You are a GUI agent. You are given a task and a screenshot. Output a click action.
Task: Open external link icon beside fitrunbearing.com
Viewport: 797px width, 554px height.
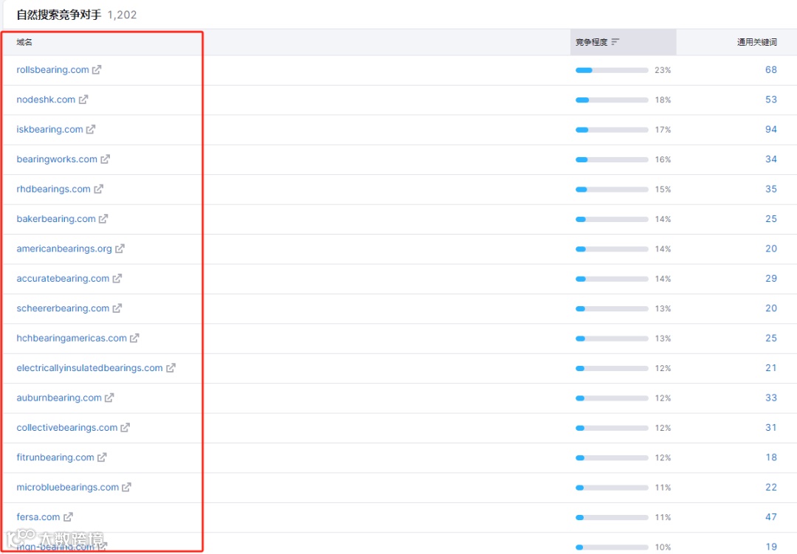102,457
